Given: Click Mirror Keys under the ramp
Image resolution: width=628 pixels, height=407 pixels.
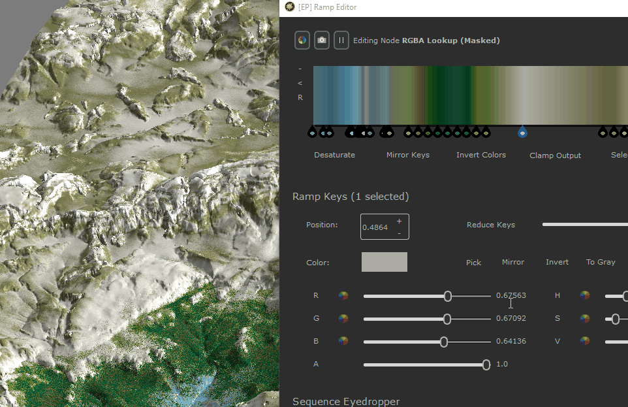Looking at the screenshot, I should pyautogui.click(x=407, y=155).
